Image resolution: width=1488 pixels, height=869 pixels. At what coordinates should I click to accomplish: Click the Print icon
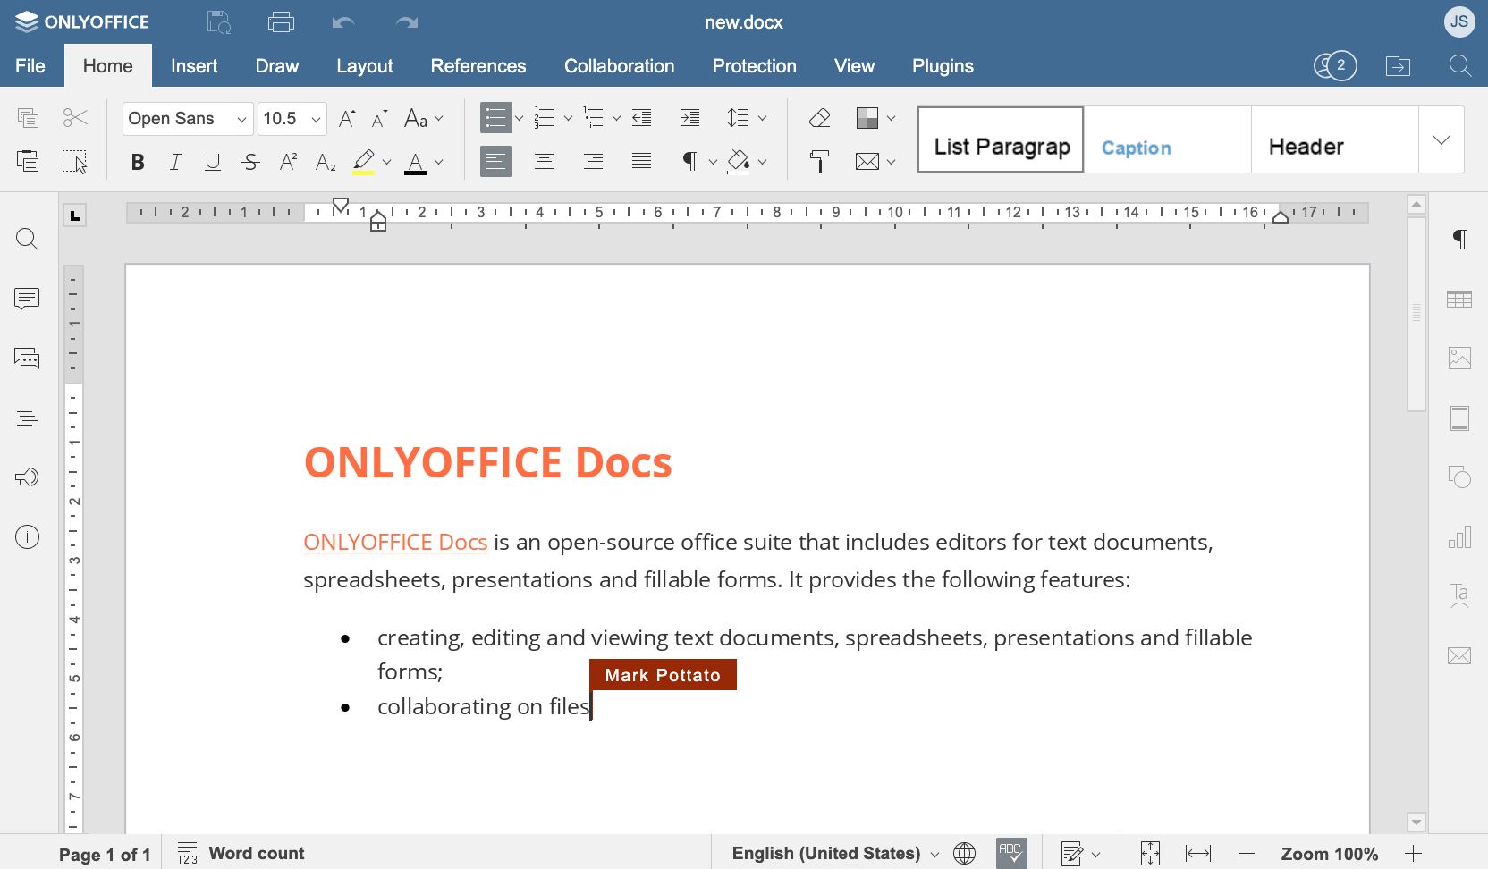(x=281, y=22)
